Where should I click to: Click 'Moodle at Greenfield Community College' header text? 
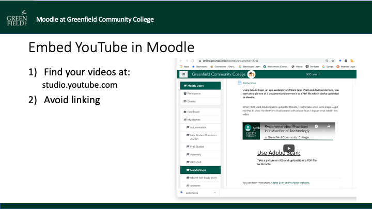pos(95,20)
